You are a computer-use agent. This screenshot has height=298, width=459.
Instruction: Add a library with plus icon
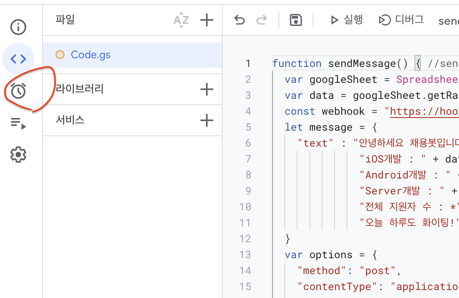207,89
